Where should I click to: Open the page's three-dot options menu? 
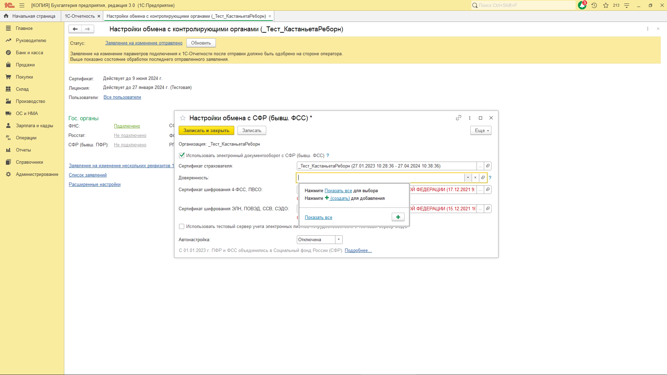tap(648, 29)
